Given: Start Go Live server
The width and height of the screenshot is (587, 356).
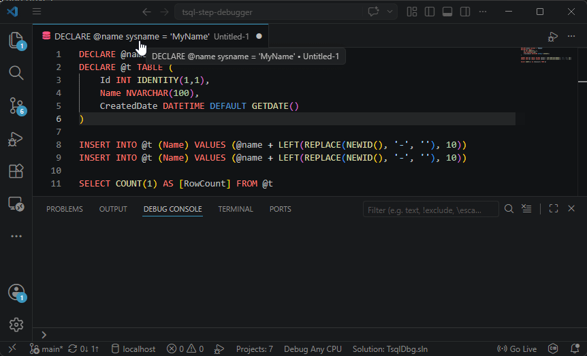Looking at the screenshot, I should pyautogui.click(x=517, y=349).
